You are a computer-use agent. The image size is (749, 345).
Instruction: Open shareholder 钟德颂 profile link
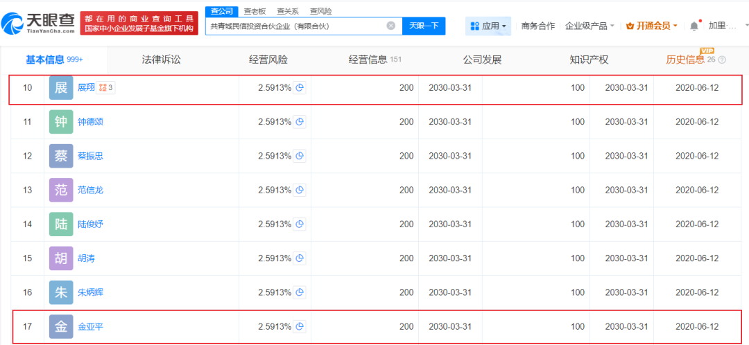point(90,122)
